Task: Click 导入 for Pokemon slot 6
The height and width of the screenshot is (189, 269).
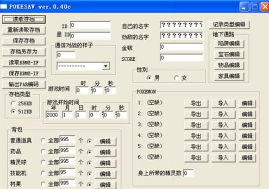Action: pyautogui.click(x=223, y=158)
